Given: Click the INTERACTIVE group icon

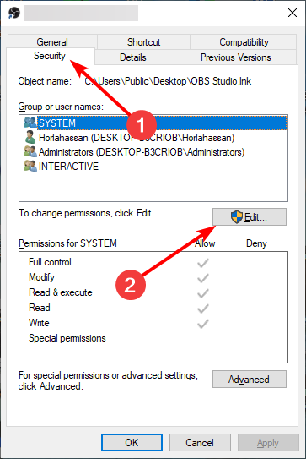Looking at the screenshot, I should (x=30, y=166).
